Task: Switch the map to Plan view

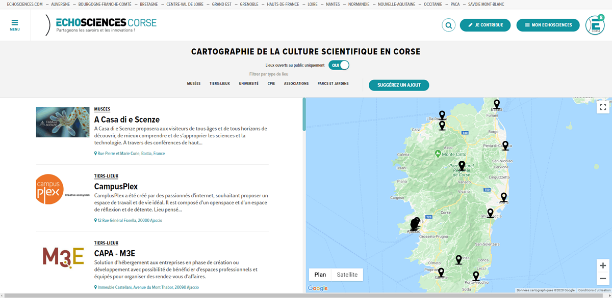Action: [320, 275]
